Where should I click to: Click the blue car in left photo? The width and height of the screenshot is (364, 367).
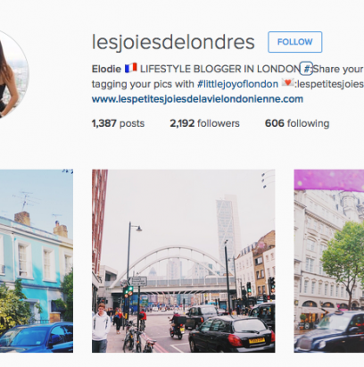click(37, 338)
